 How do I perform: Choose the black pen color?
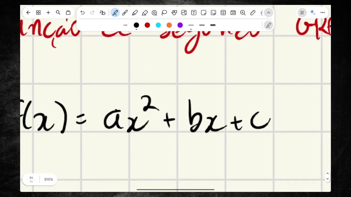[x=136, y=25]
